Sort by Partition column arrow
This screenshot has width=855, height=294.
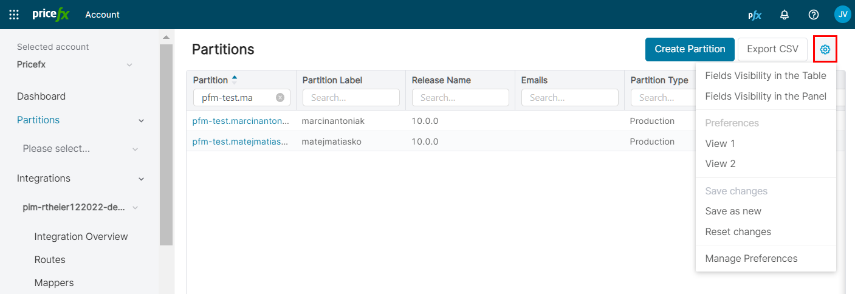point(235,79)
